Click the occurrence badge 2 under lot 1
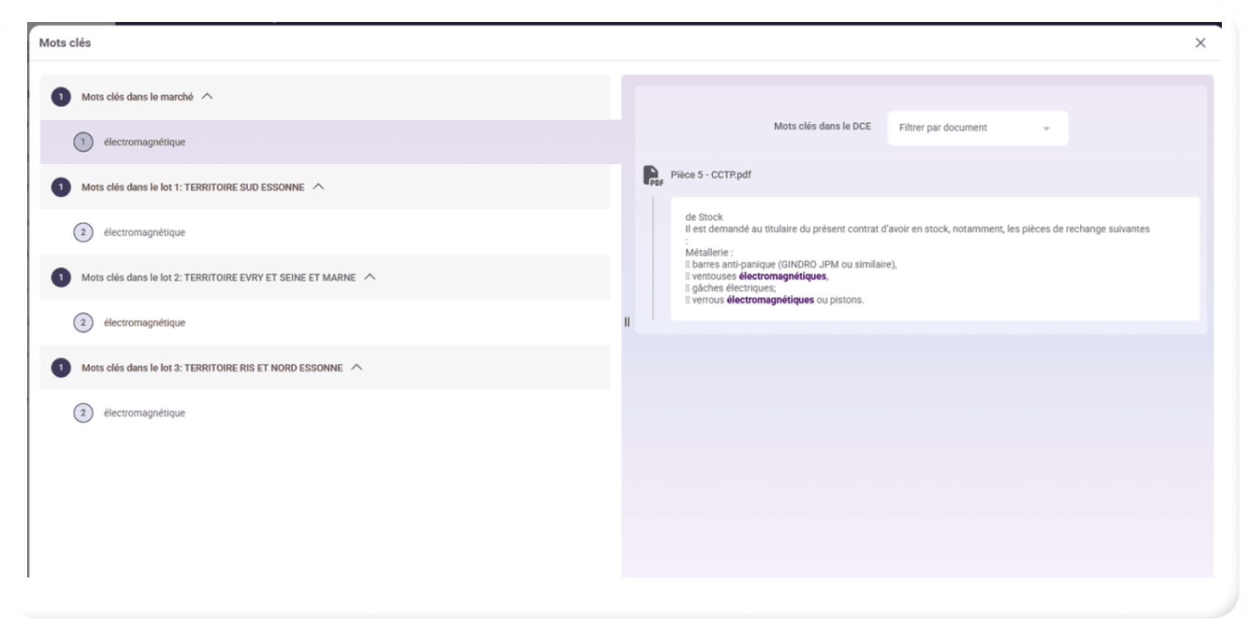Viewport: 1249px width, 628px height. (83, 233)
